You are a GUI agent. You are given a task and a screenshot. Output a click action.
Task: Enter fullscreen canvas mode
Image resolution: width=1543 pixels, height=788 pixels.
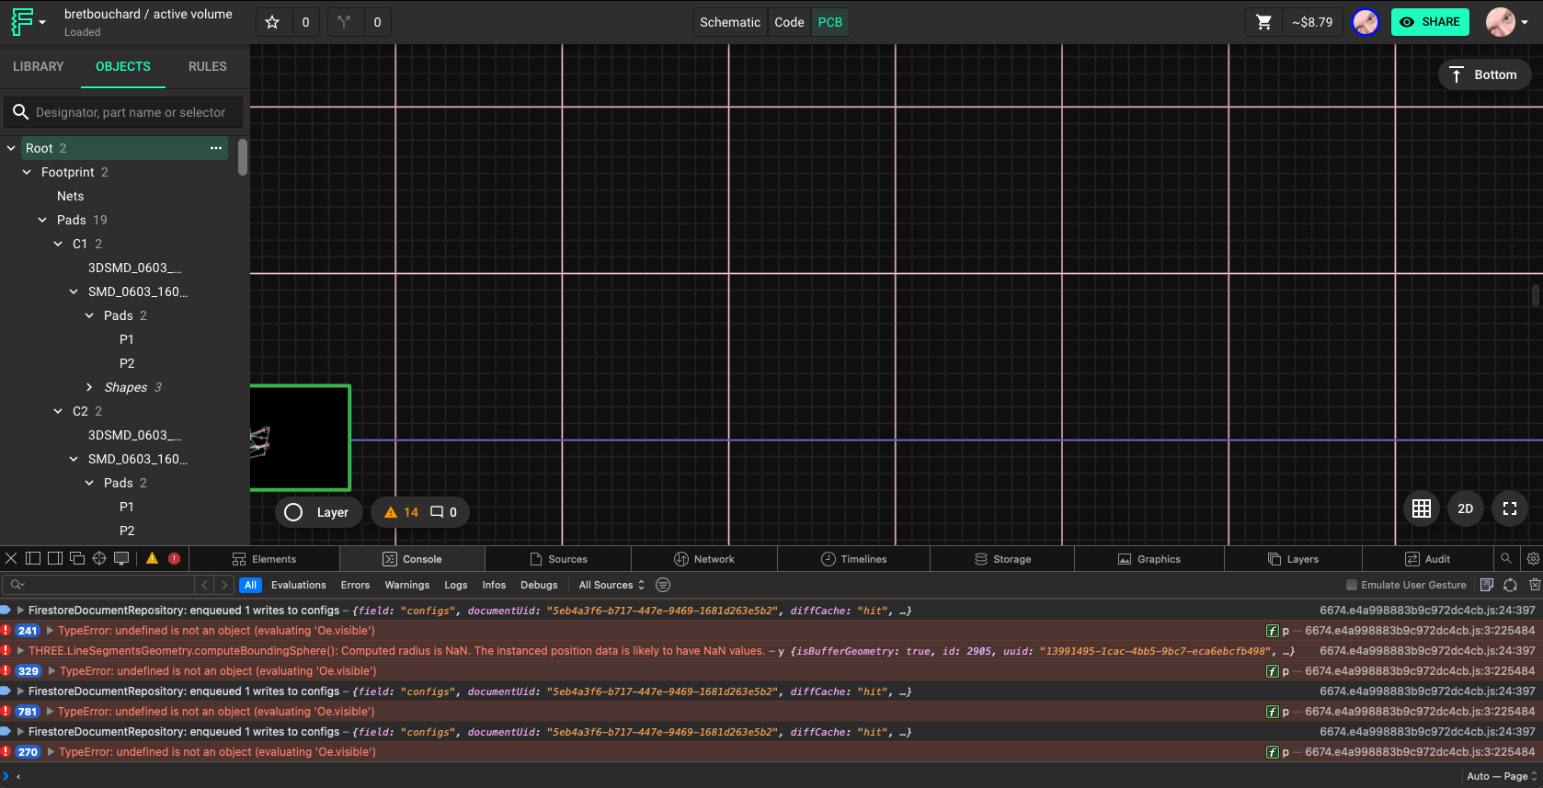pyautogui.click(x=1510, y=508)
